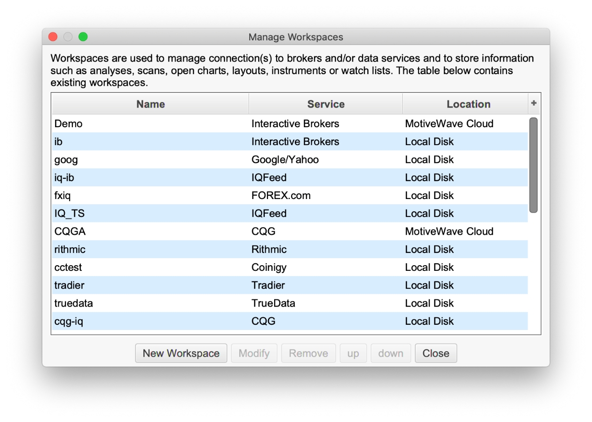Screen dimensions: 592x422
Task: Click CQG in the CQGA row
Action: pyautogui.click(x=263, y=231)
